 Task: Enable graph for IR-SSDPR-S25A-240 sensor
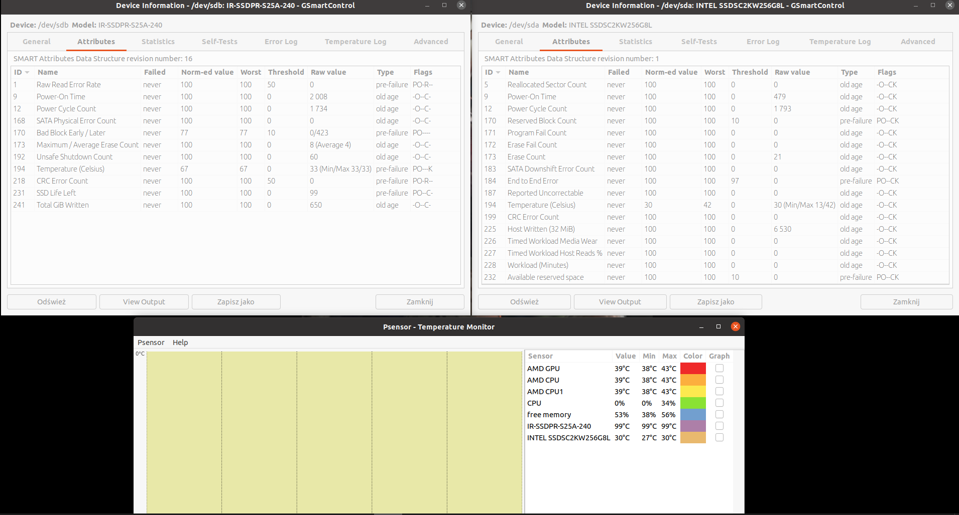(x=720, y=426)
